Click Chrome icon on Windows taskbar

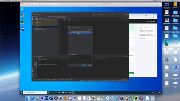[70, 92]
